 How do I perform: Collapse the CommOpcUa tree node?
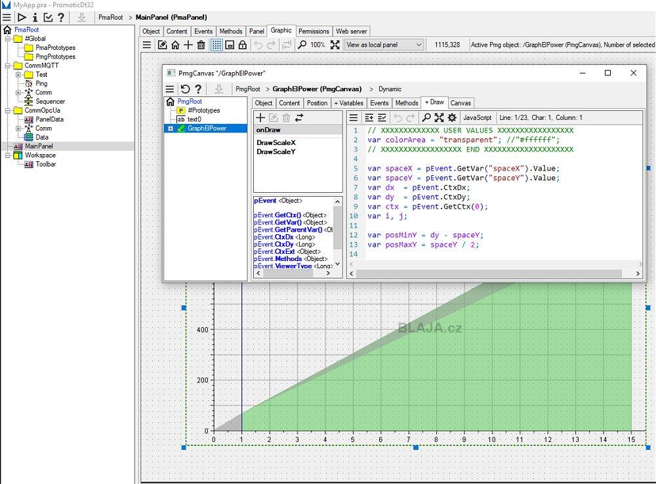pyautogui.click(x=7, y=110)
